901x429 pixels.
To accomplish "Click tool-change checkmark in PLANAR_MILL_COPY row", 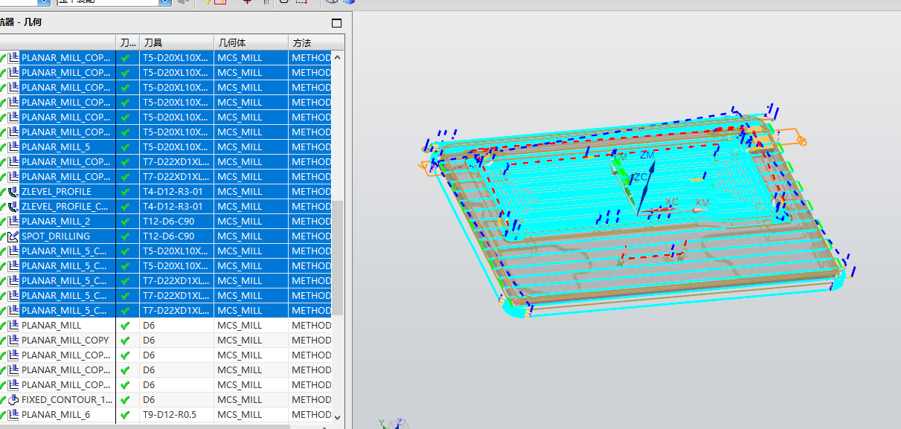I will click(125, 340).
